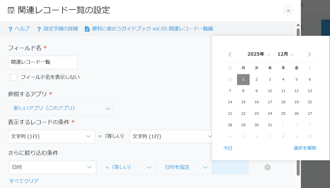Click the フィールド名 text input

click(43, 62)
